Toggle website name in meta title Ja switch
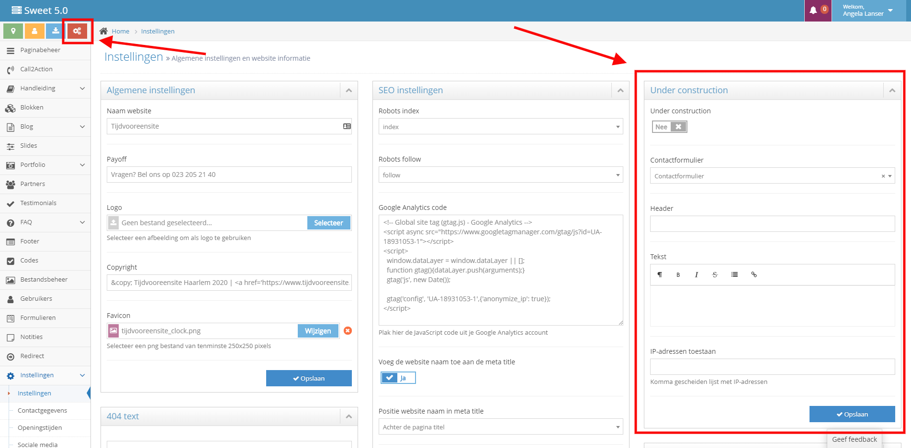This screenshot has width=911, height=448. coord(398,378)
